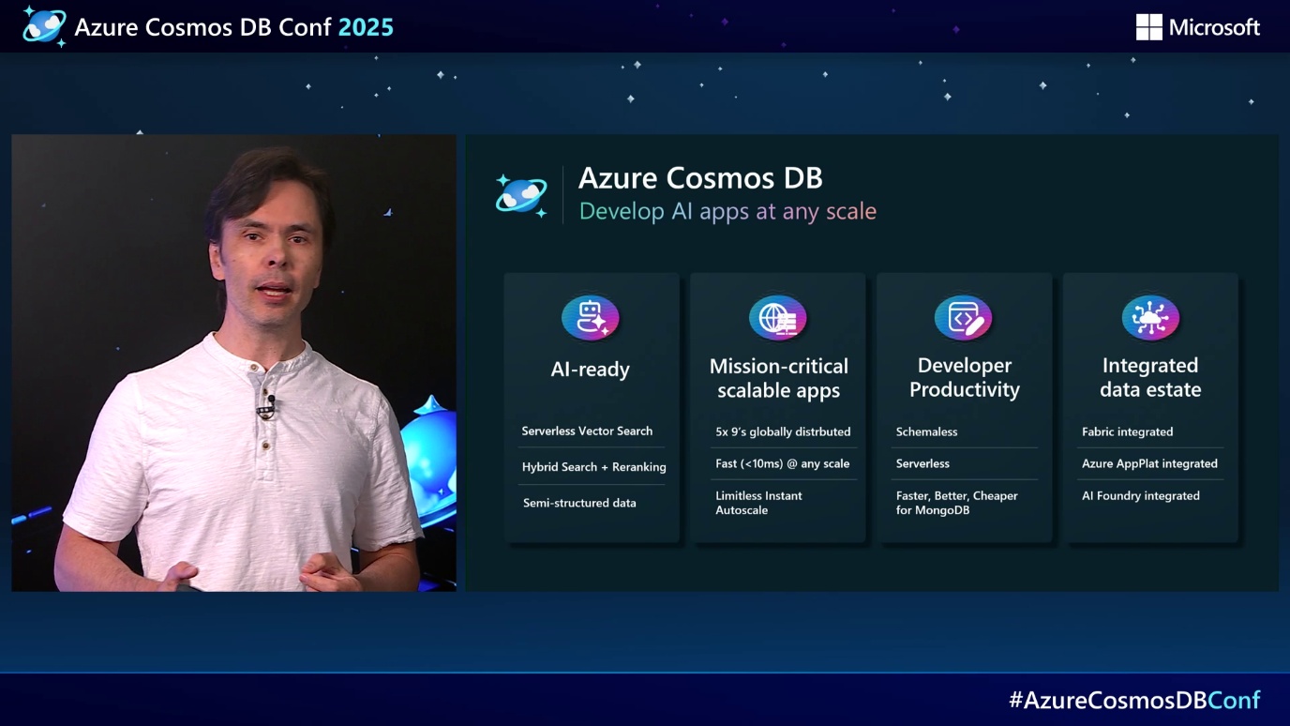The width and height of the screenshot is (1290, 726).
Task: Open the Integrated data estate network icon
Action: [1149, 318]
